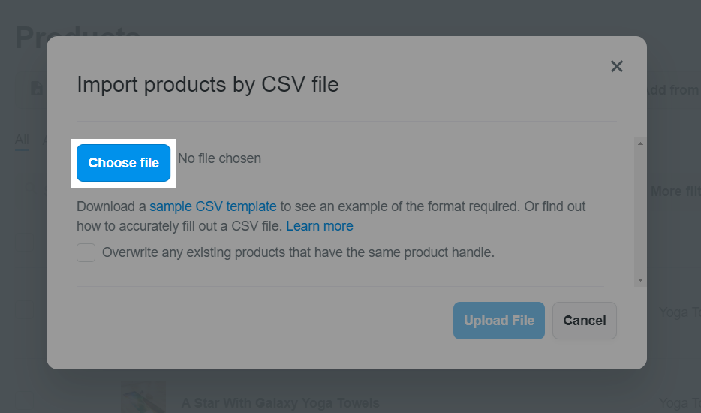This screenshot has height=413, width=701.
Task: Switch to the All products tab
Action: [x=22, y=140]
